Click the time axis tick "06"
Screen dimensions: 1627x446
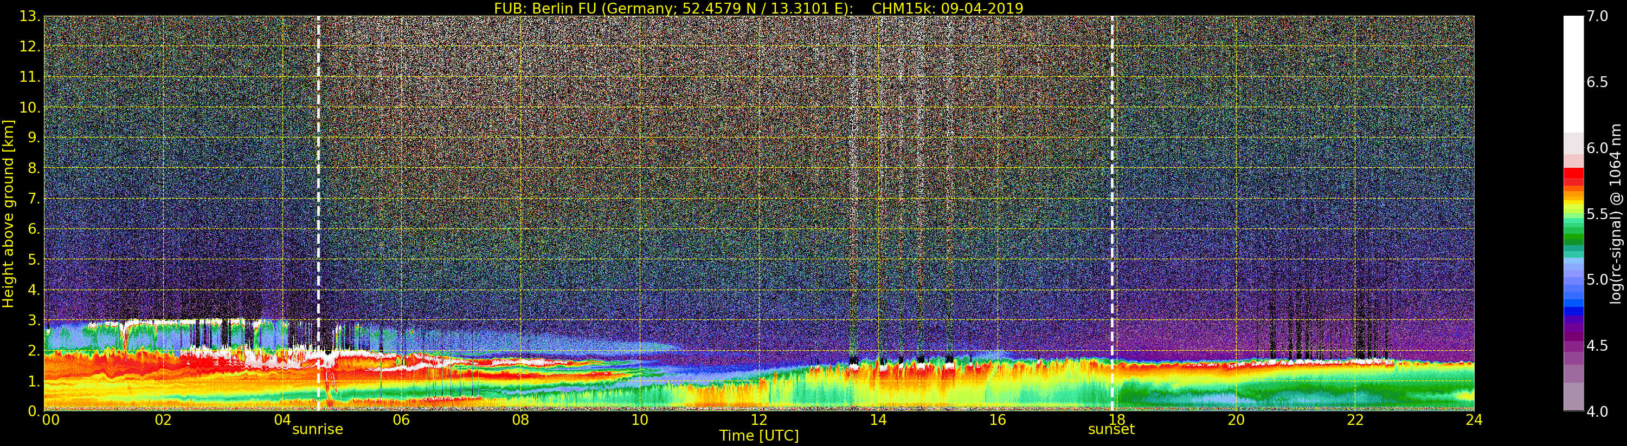[x=401, y=420]
